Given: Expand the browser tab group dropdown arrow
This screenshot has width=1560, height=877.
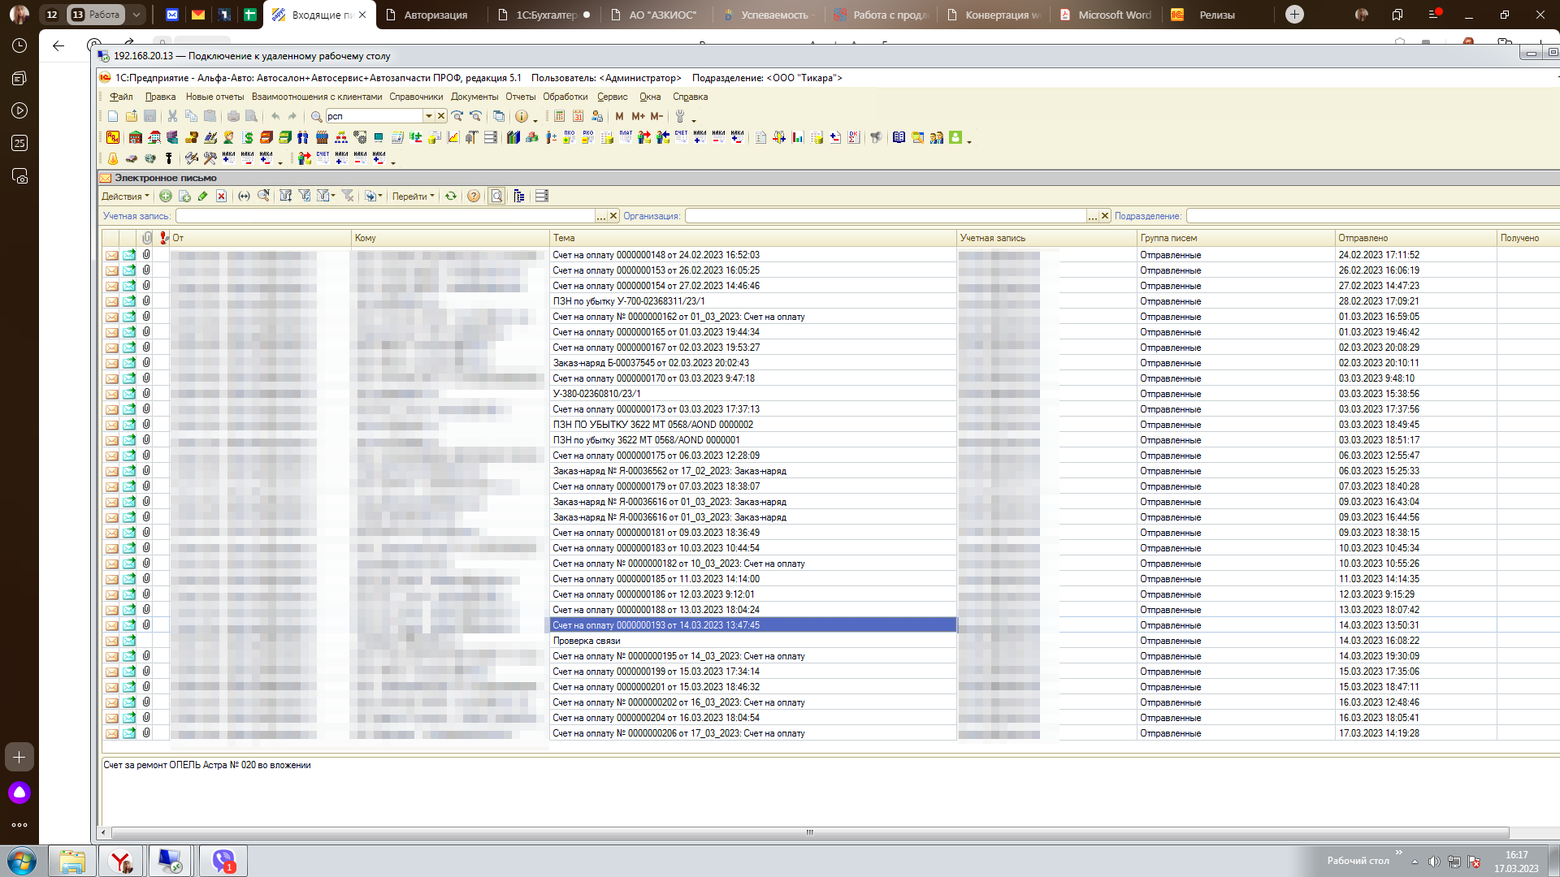Looking at the screenshot, I should click(136, 15).
